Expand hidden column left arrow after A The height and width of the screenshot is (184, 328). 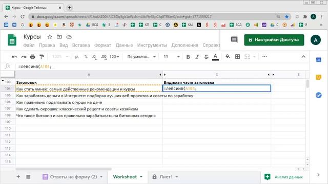(160, 75)
